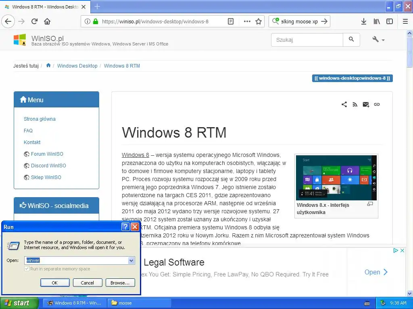Screen dimensions: 413x309
Task: Open the browser home page icon
Action: (x=47, y=21)
